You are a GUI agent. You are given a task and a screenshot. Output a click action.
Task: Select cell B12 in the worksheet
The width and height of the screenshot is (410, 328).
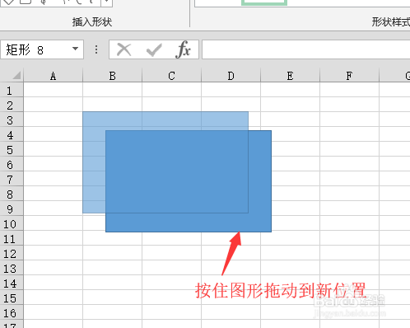coord(112,253)
